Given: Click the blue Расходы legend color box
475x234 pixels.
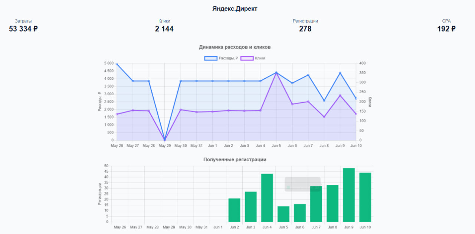Looking at the screenshot, I should click(211, 58).
